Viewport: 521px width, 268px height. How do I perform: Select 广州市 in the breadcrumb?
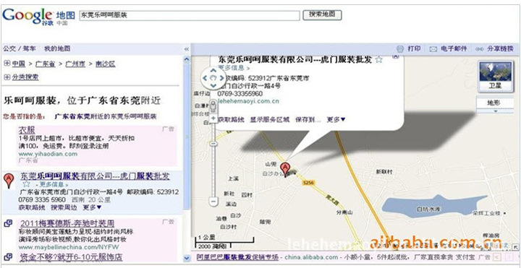coord(75,64)
